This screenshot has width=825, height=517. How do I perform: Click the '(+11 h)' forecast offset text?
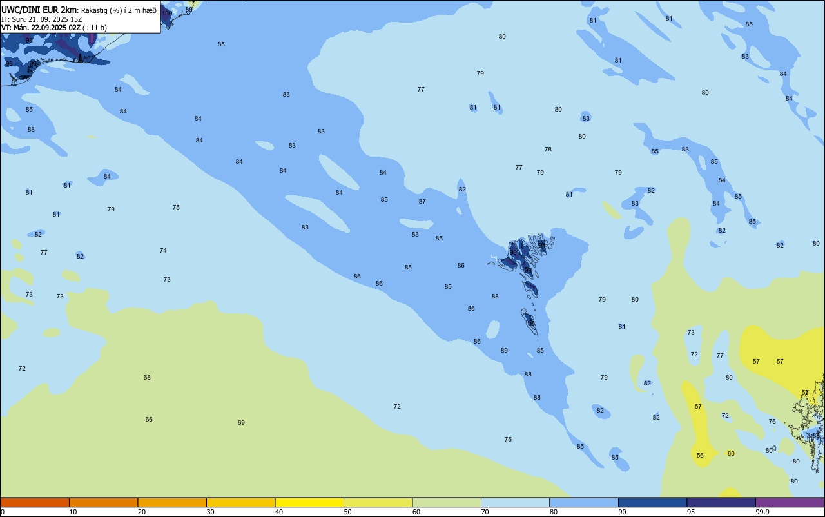click(x=95, y=28)
